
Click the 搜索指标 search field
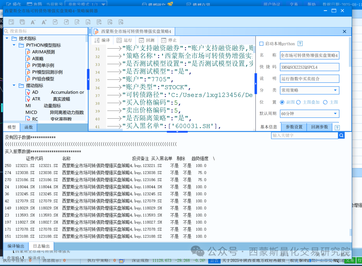tap(46, 31)
